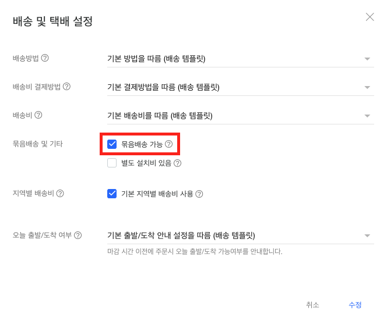This screenshot has height=321, width=387.
Task: Click the 취소 button
Action: click(312, 305)
